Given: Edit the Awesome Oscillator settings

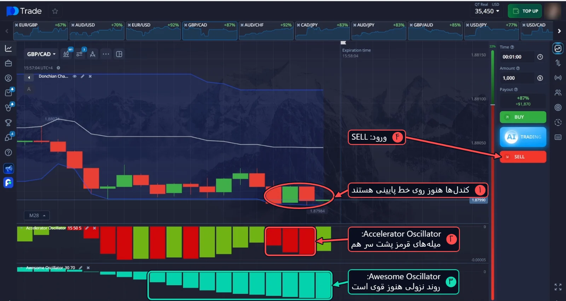Looking at the screenshot, I should coord(81,268).
